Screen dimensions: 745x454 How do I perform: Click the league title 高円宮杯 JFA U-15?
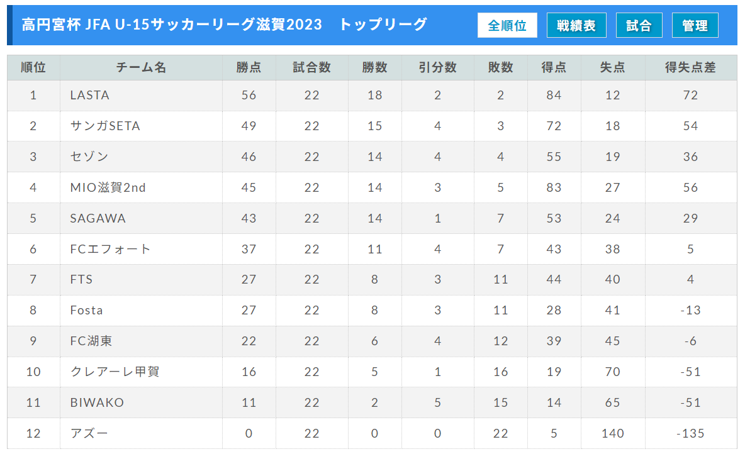point(86,25)
